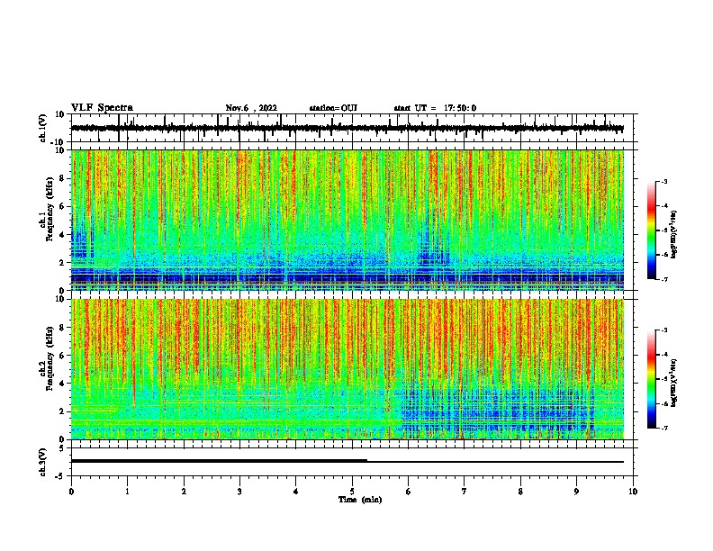The height and width of the screenshot is (551, 713).
Task: Click the "ch.1(V)" waveform axis label
Action: 43,128
